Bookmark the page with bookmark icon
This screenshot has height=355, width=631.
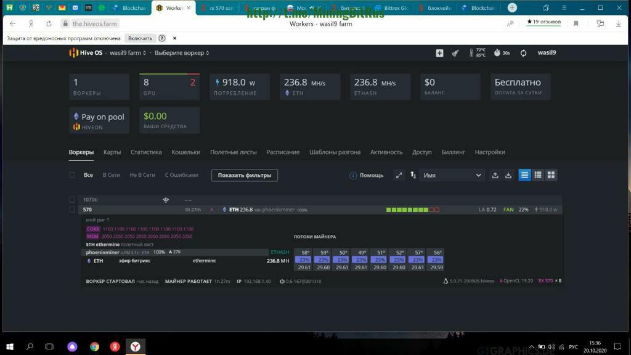(x=576, y=24)
